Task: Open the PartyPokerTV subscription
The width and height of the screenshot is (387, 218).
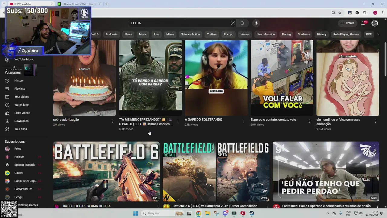Action: [x=24, y=189]
